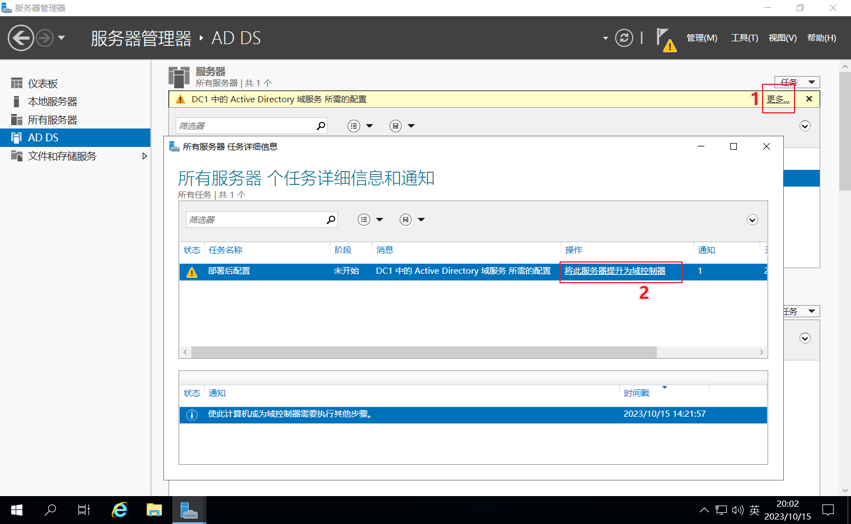Click the 更多... link in yellow warning bar
This screenshot has height=524, width=851.
click(778, 99)
